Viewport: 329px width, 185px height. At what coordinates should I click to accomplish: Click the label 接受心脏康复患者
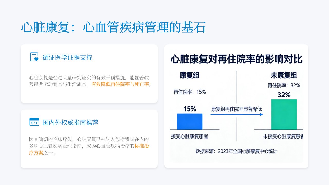(189, 136)
